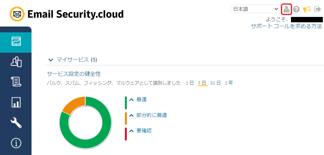The width and height of the screenshot is (324, 155).
Task: Open the help question mark icon
Action: (296, 9)
